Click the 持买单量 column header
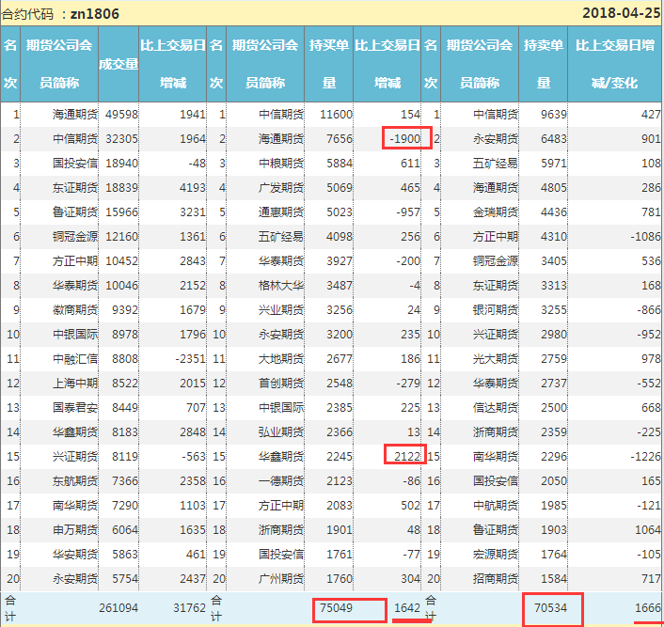Image resolution: width=664 pixels, height=627 pixels. click(329, 64)
